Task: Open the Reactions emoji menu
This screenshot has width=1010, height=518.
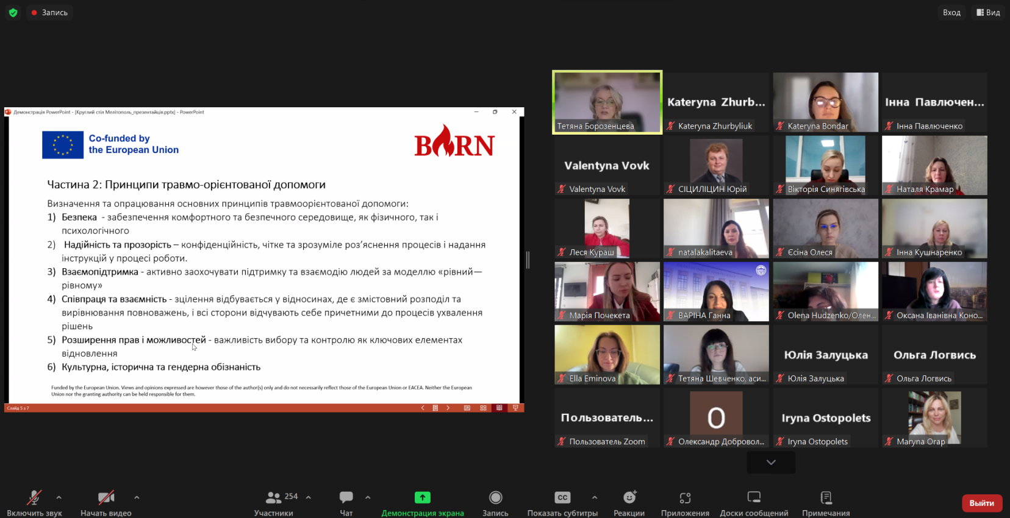Action: tap(629, 498)
